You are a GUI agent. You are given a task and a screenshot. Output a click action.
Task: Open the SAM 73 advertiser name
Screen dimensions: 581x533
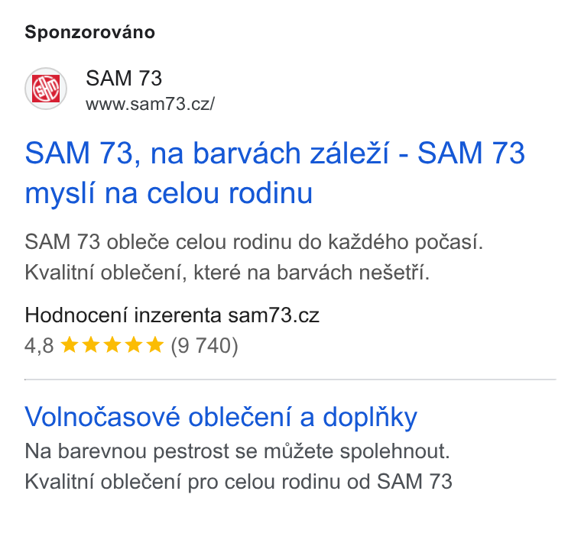pos(124,78)
